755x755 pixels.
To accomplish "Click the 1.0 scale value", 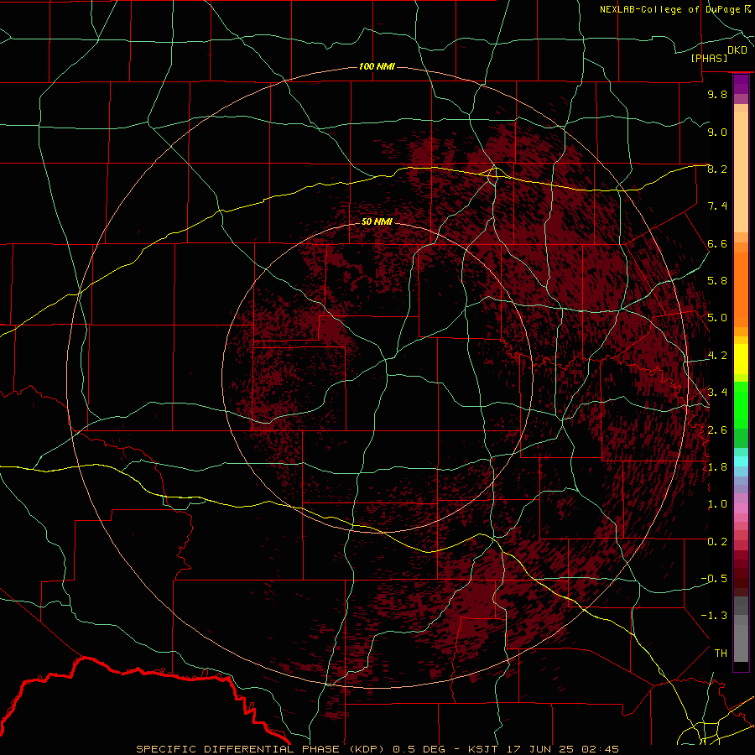I will click(717, 504).
